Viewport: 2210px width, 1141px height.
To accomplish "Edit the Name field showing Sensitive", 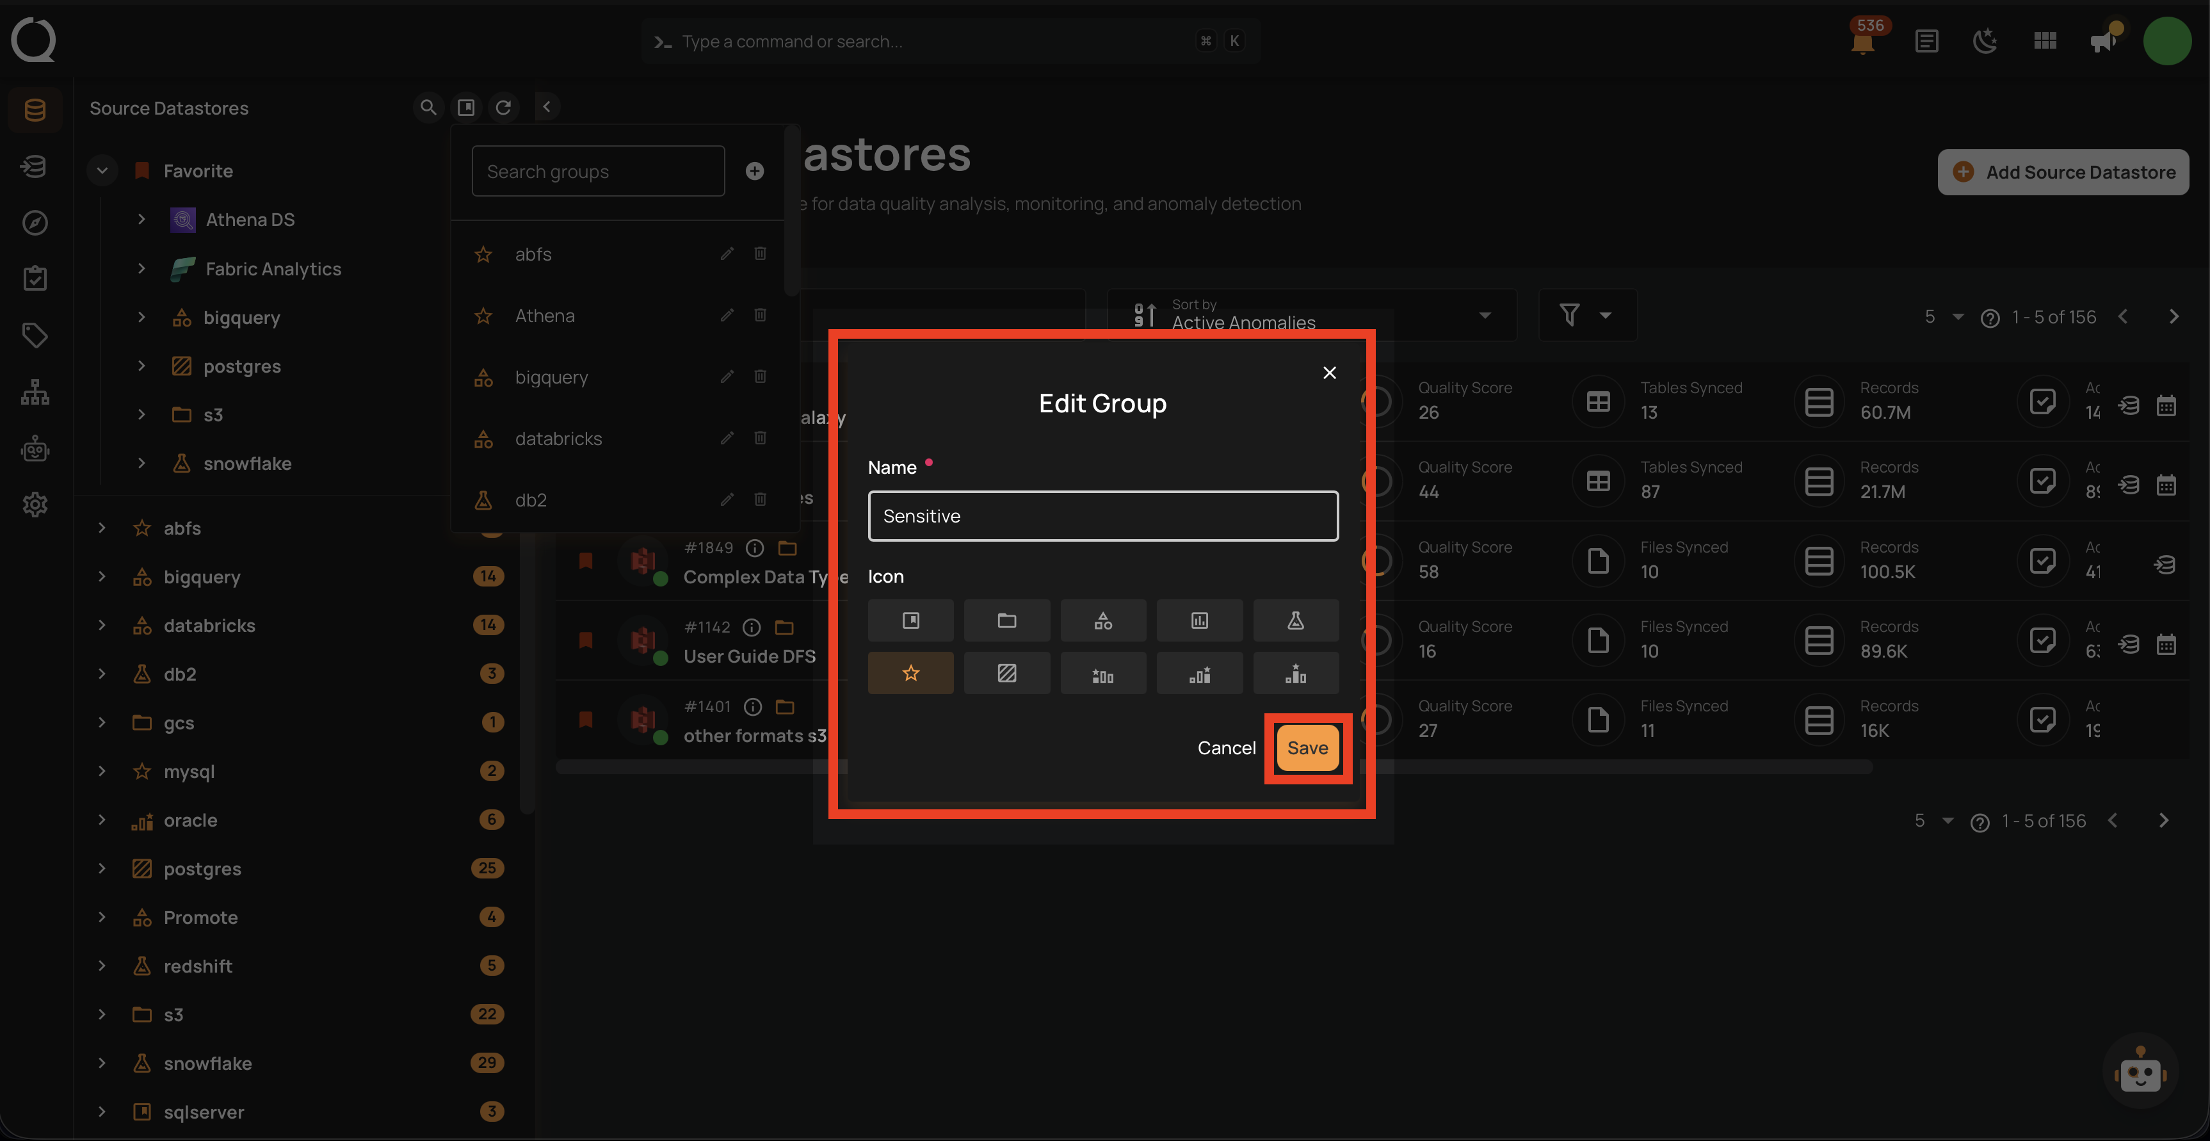I will point(1102,515).
